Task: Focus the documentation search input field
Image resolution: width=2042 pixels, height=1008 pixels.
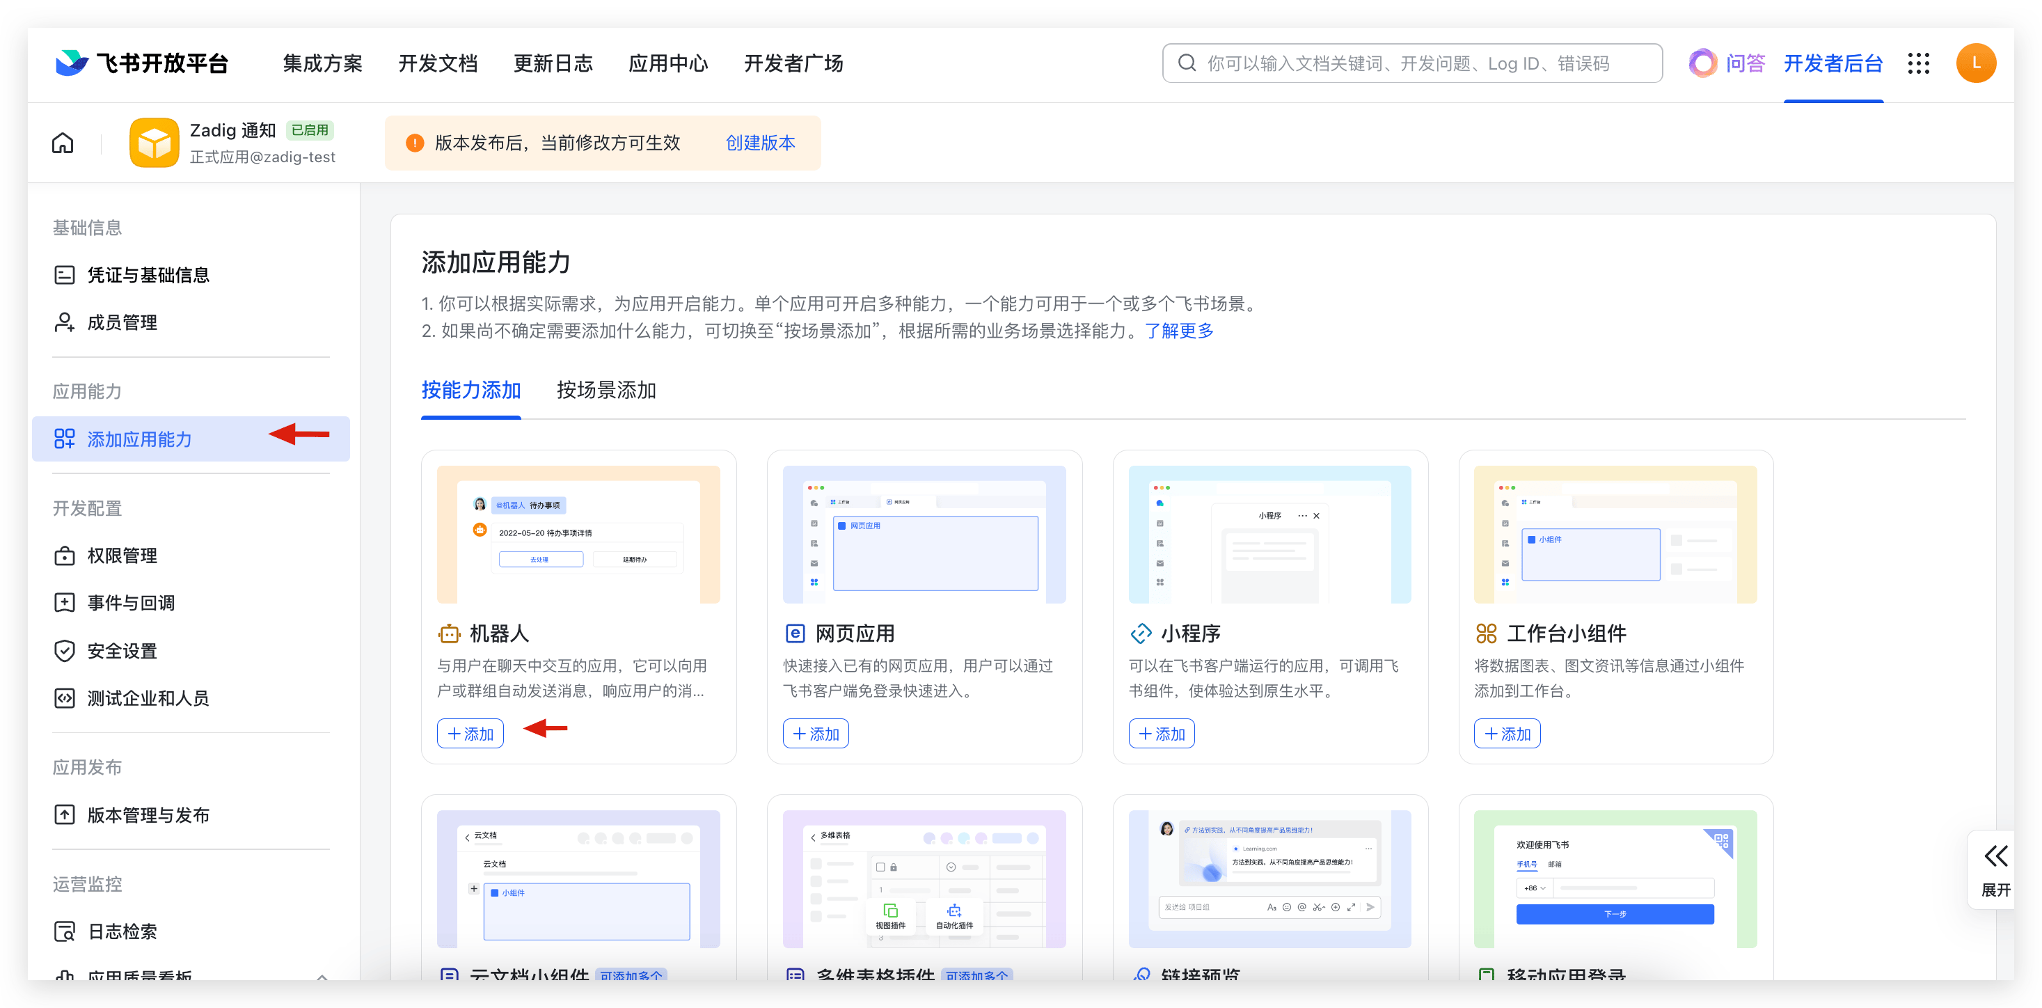Action: tap(1419, 63)
